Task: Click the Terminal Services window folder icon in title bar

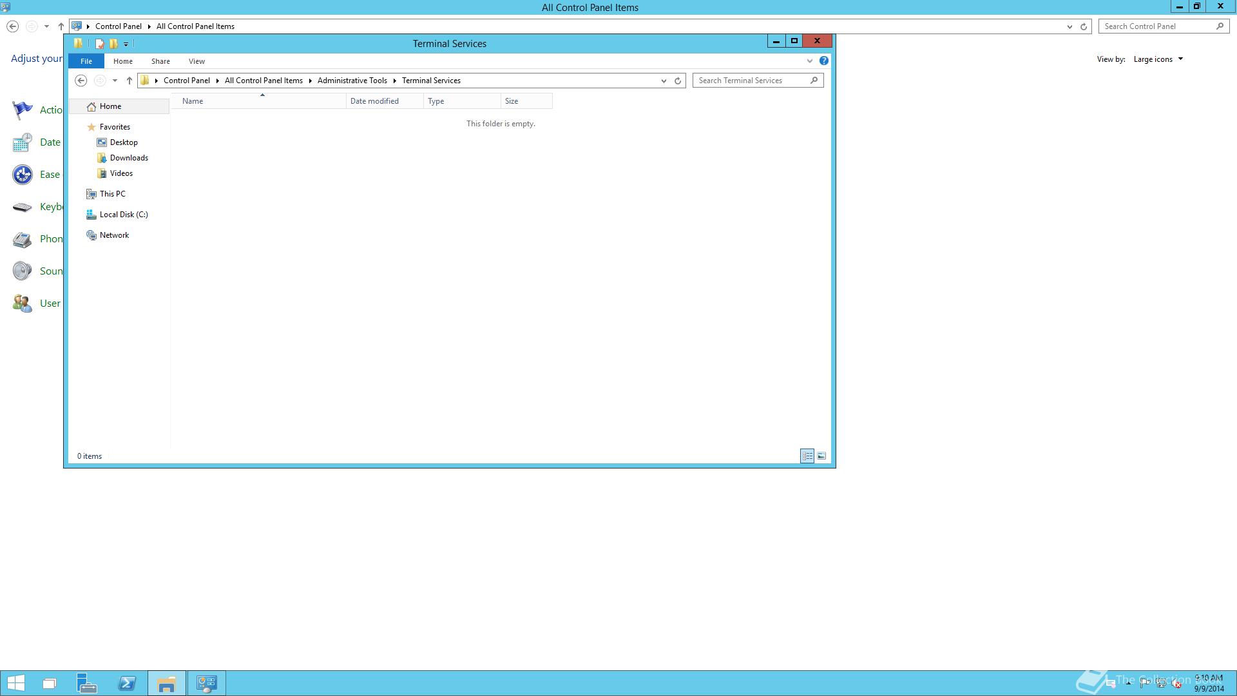Action: coord(78,43)
